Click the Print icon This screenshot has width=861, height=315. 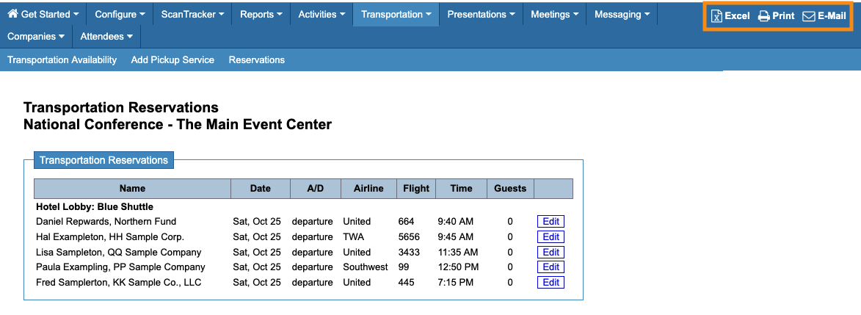click(764, 16)
